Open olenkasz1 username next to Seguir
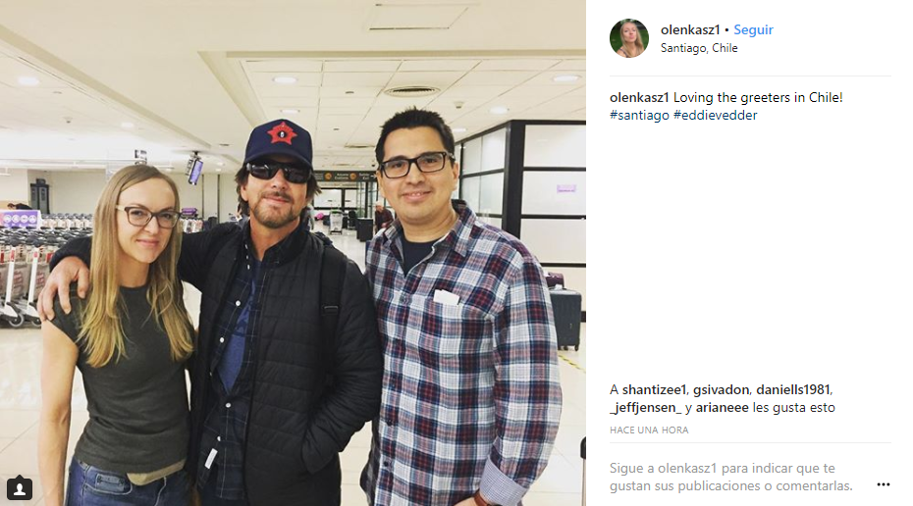Screen dimensions: 913x506 point(690,29)
